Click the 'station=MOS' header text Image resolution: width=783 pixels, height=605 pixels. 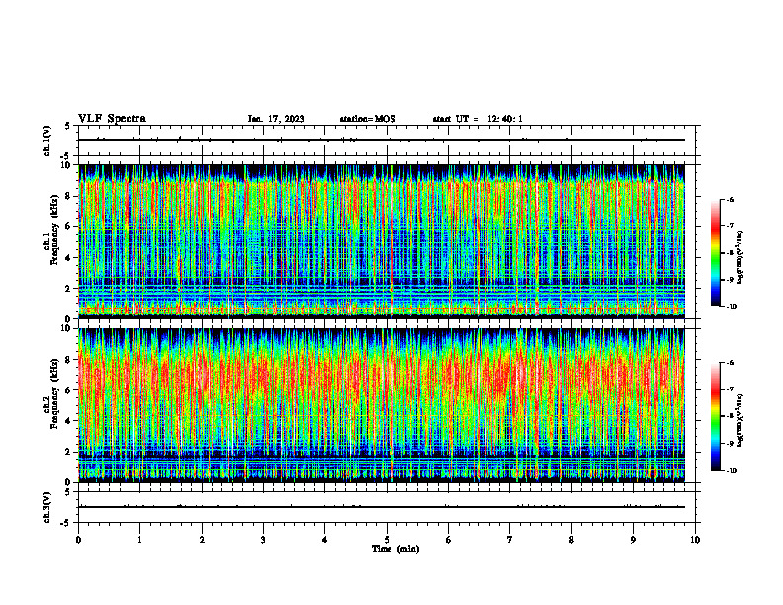pos(368,119)
